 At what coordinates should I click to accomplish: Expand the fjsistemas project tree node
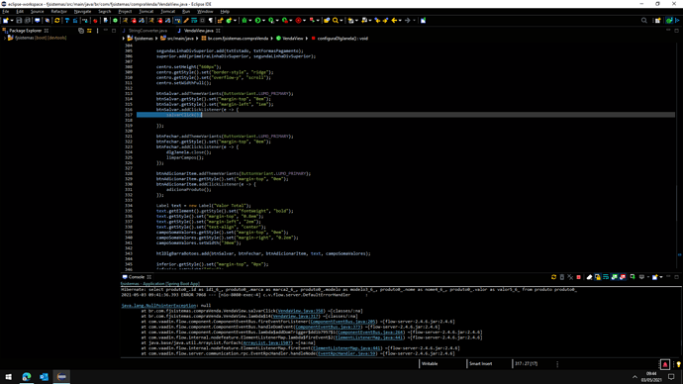click(x=5, y=38)
